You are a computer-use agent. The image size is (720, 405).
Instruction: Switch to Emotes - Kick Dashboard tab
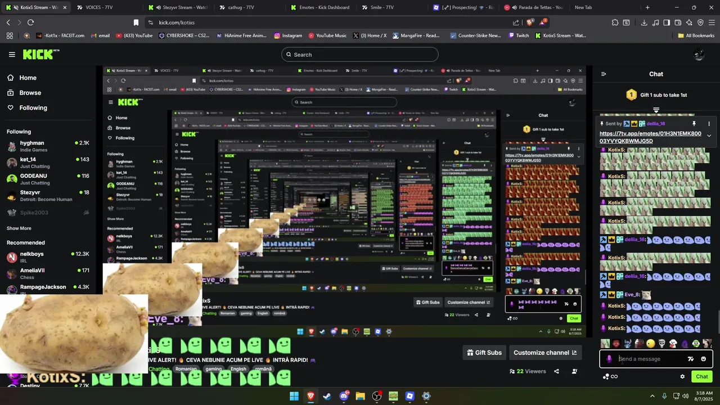click(x=322, y=7)
